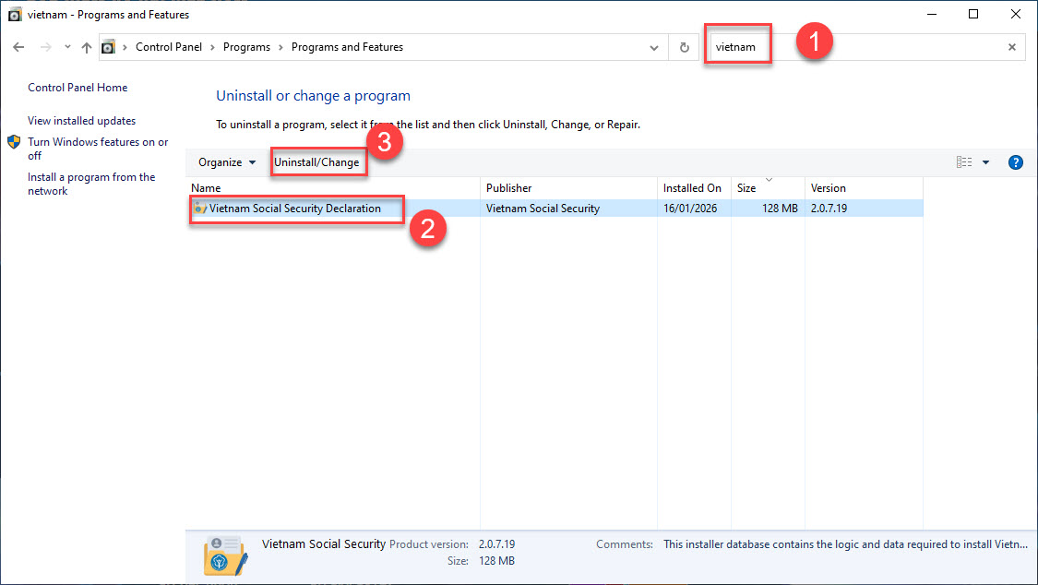Click the view layout icon
Screen dimensions: 1038x585
click(x=964, y=162)
